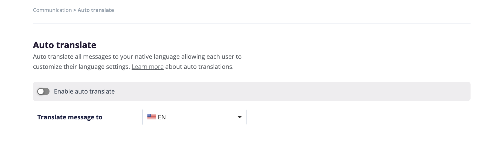Select the EN language value text

pyautogui.click(x=162, y=117)
